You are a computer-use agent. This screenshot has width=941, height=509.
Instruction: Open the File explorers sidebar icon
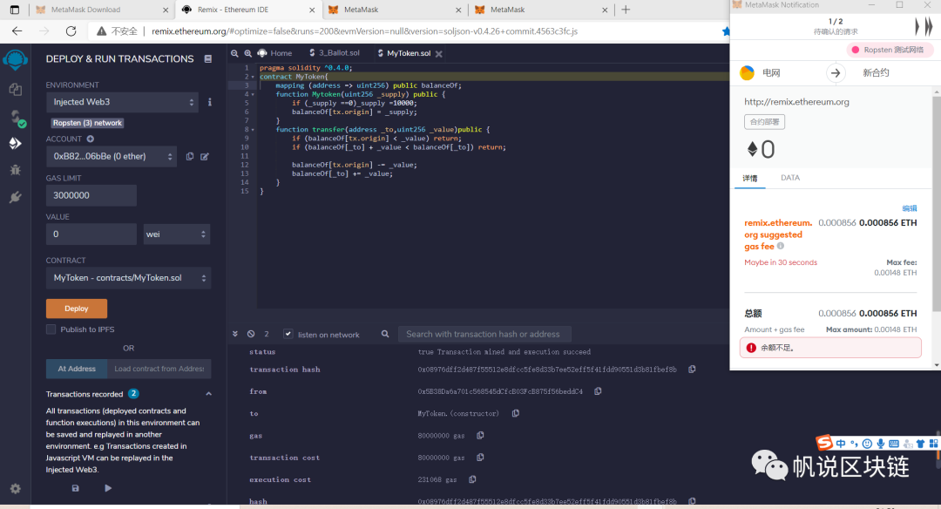click(15, 90)
